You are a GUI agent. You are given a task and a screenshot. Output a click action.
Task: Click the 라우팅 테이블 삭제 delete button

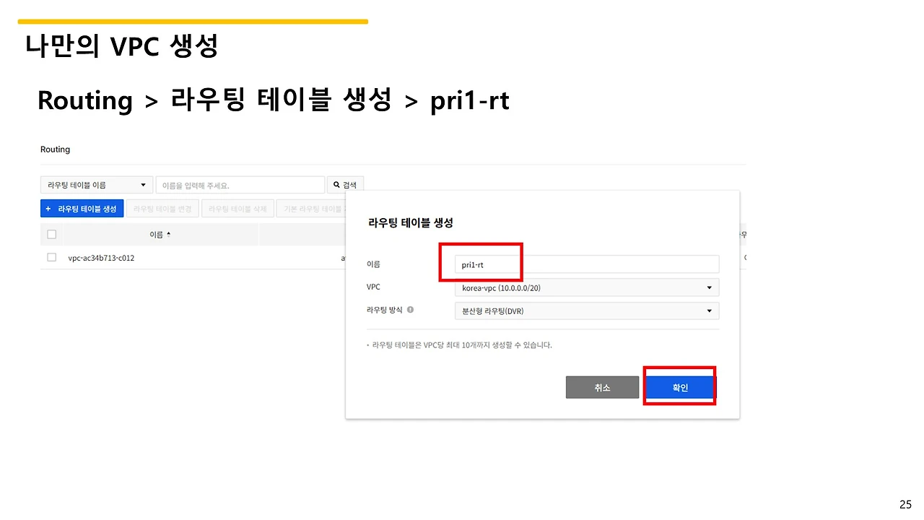click(237, 208)
